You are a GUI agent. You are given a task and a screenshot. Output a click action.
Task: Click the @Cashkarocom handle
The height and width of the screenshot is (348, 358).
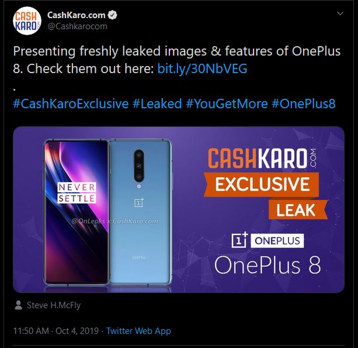click(77, 26)
